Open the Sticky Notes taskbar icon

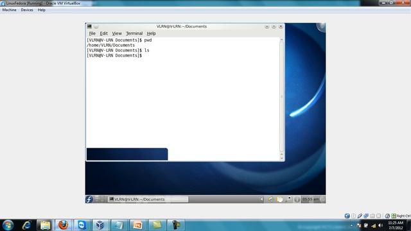pos(157,225)
